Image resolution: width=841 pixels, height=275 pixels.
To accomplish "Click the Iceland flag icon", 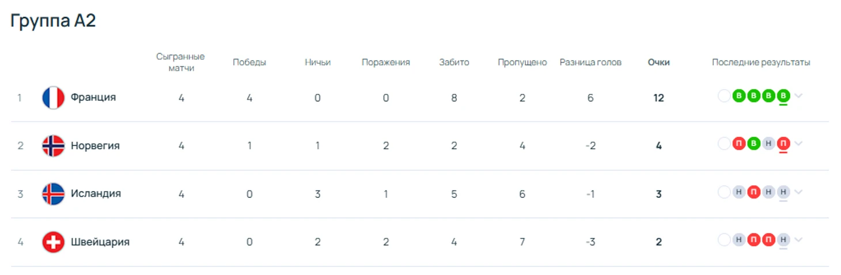I will pos(53,194).
